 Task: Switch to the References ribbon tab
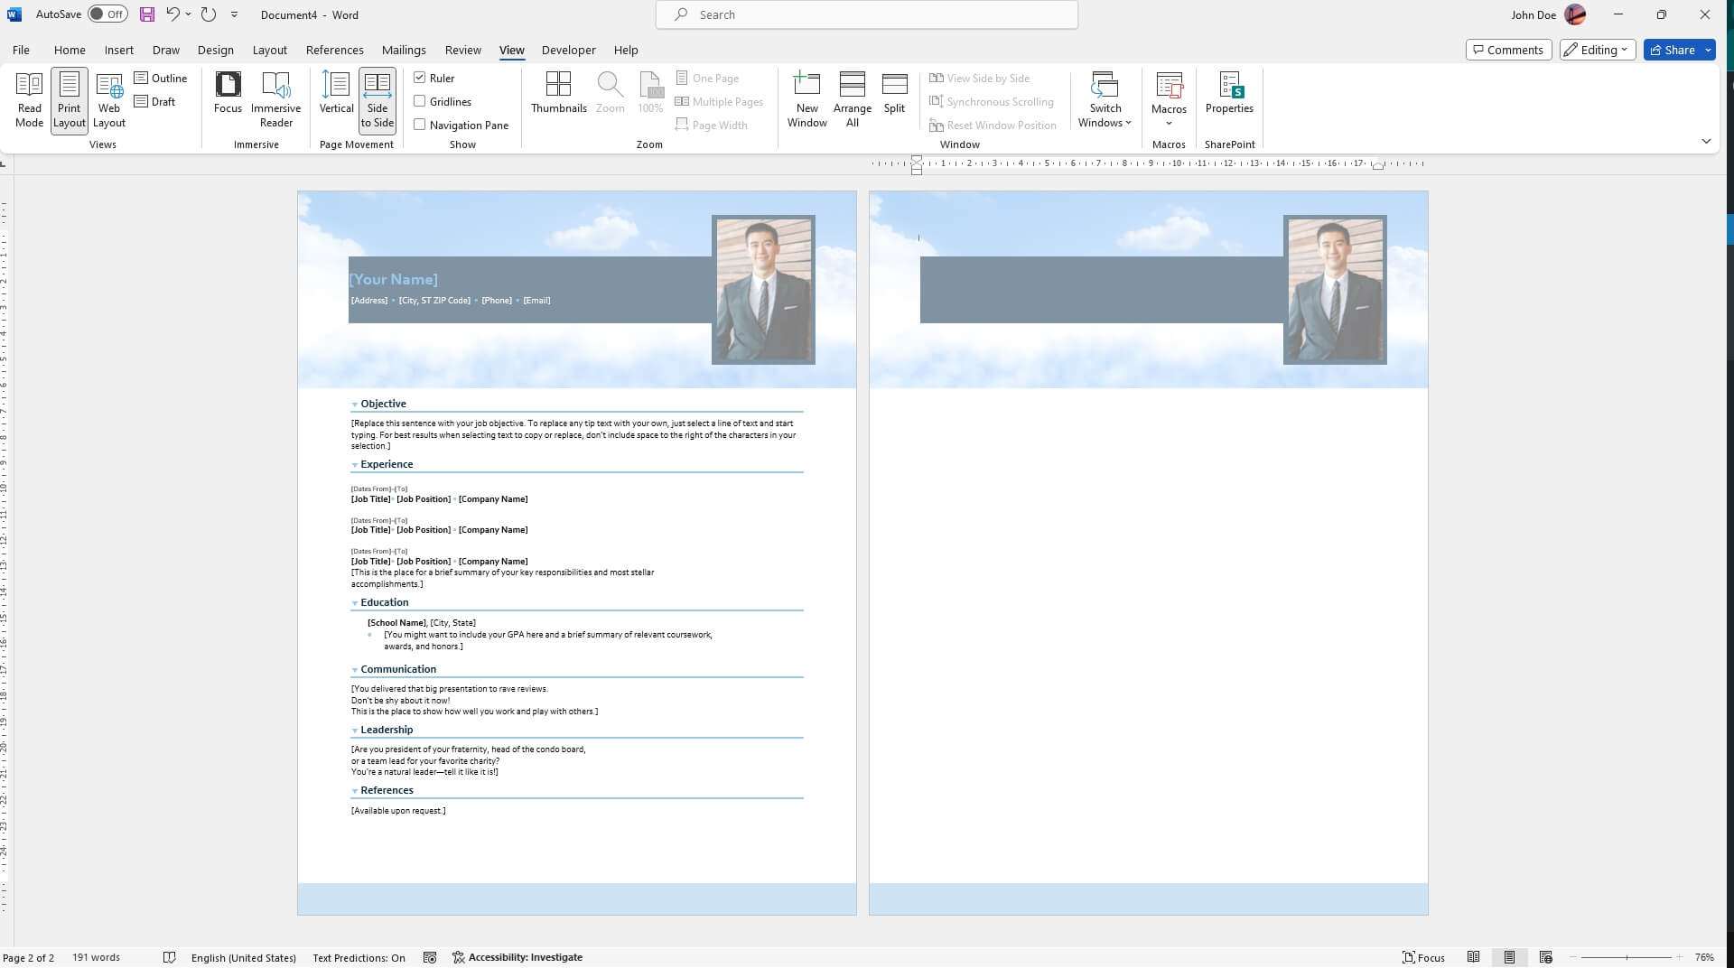point(334,50)
